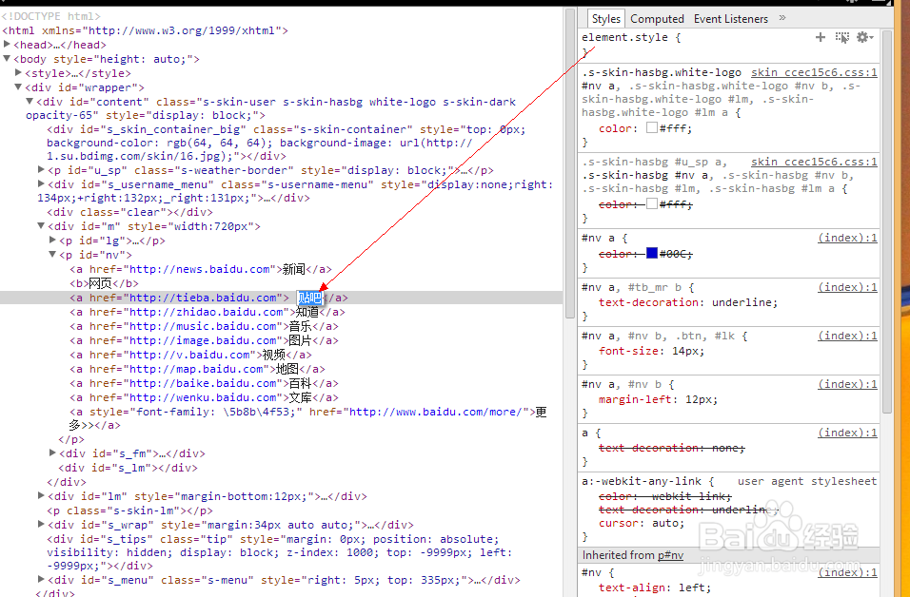Viewport: 910px width, 597px height.
Task: Expand the head element node
Action: [x=7, y=44]
